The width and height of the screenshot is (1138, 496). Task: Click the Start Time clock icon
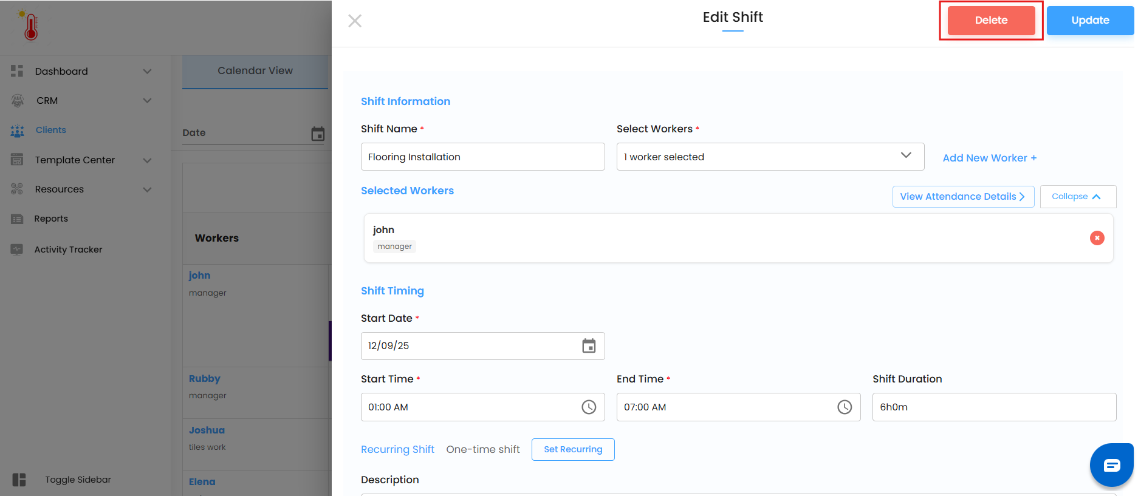coord(589,407)
